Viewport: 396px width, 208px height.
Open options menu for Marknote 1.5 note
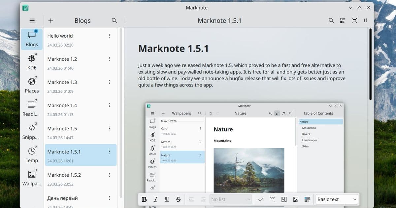pyautogui.click(x=110, y=128)
